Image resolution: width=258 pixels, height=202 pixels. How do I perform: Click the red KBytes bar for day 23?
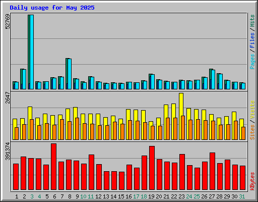point(182,172)
